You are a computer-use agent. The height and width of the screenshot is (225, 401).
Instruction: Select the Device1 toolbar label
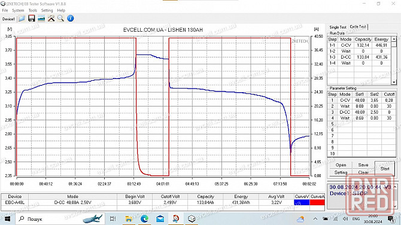[x=8, y=19]
